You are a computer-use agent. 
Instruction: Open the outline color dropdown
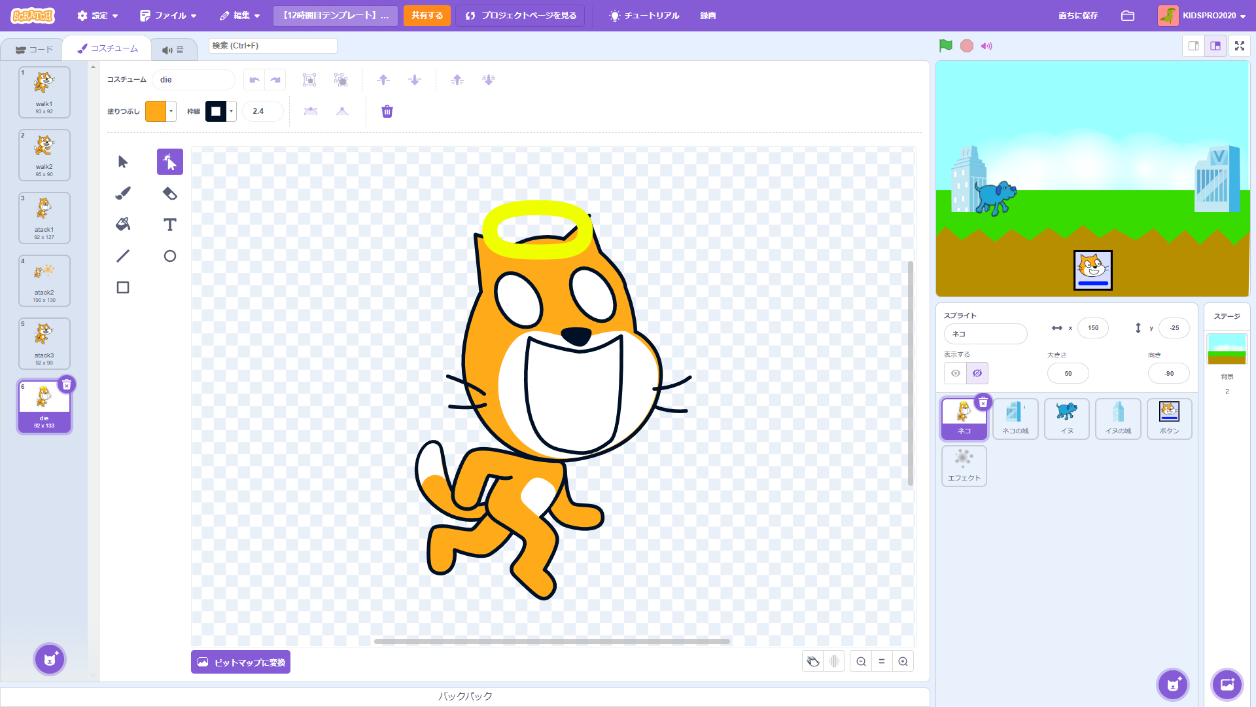coord(232,111)
